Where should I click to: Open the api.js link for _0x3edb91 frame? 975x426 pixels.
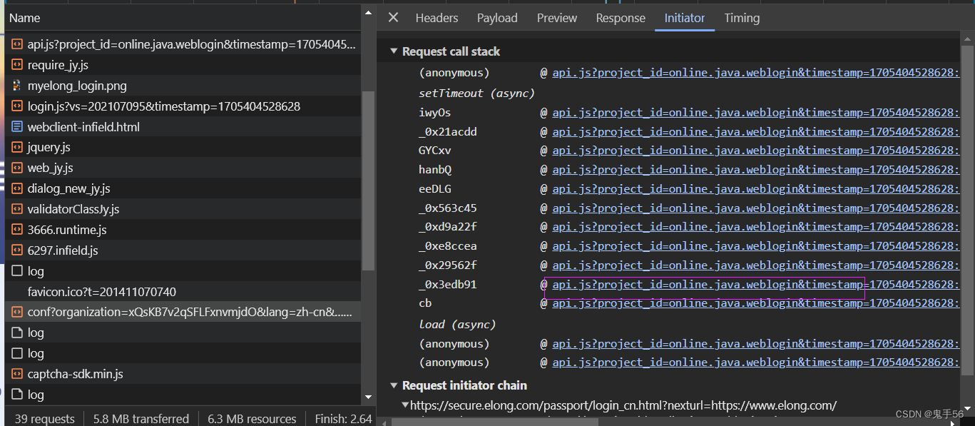756,285
